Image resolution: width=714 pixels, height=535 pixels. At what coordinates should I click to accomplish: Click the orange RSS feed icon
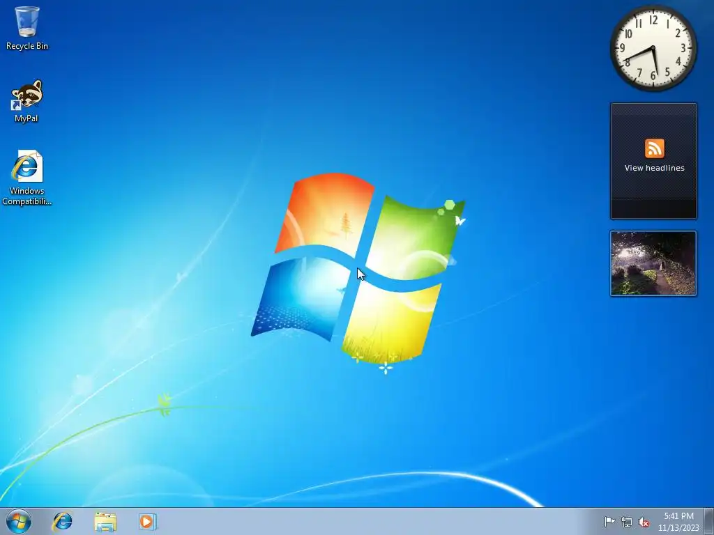[x=654, y=148]
